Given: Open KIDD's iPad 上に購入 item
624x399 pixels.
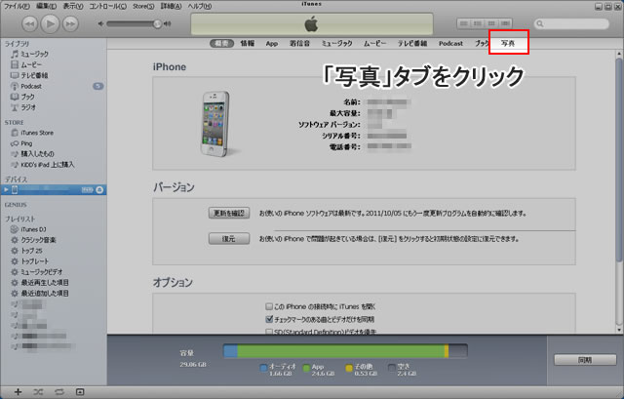Looking at the screenshot, I should (x=48, y=165).
